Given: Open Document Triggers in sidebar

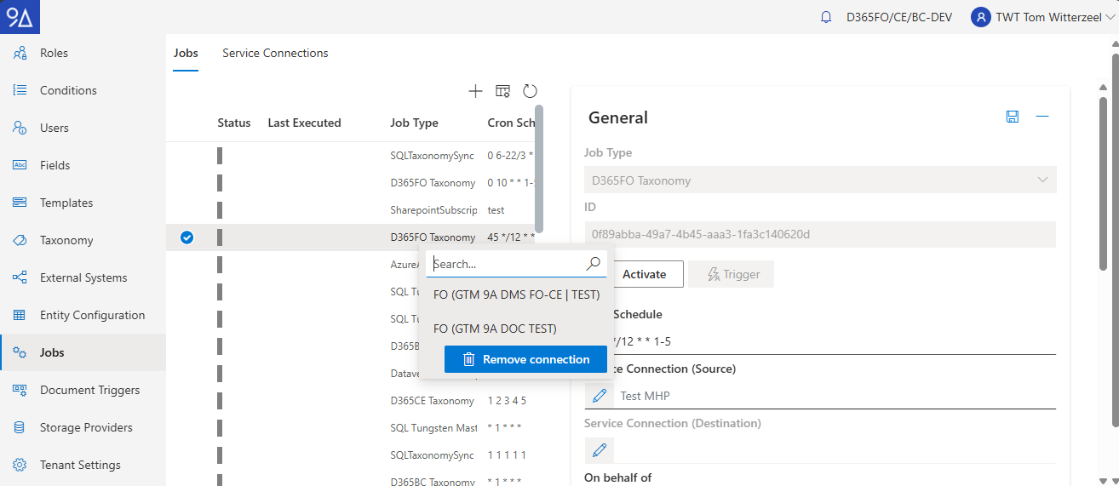Looking at the screenshot, I should pos(83,390).
